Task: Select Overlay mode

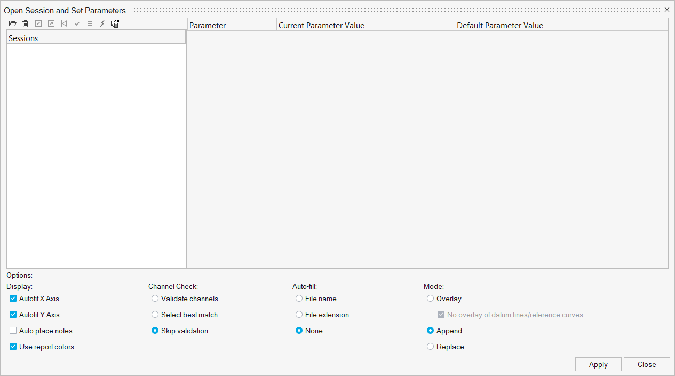Action: coord(431,299)
